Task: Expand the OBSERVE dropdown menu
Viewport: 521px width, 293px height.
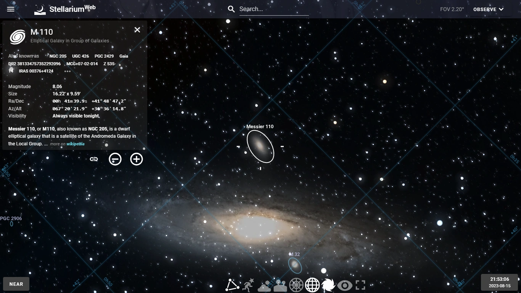Action: tap(489, 9)
